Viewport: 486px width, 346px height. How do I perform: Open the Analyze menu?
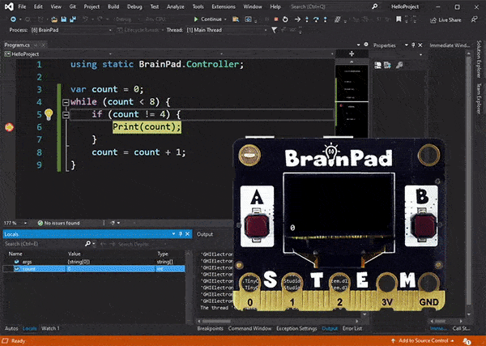coord(176,6)
